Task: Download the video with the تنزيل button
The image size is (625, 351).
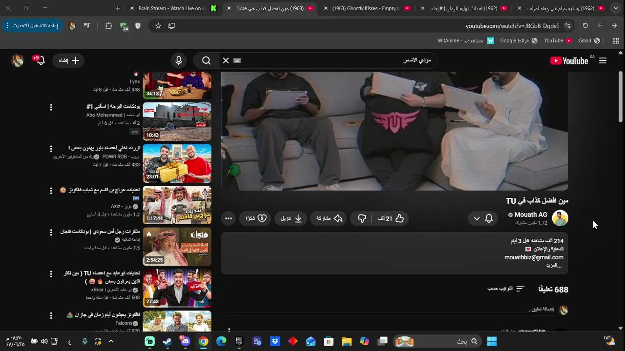Action: point(291,218)
